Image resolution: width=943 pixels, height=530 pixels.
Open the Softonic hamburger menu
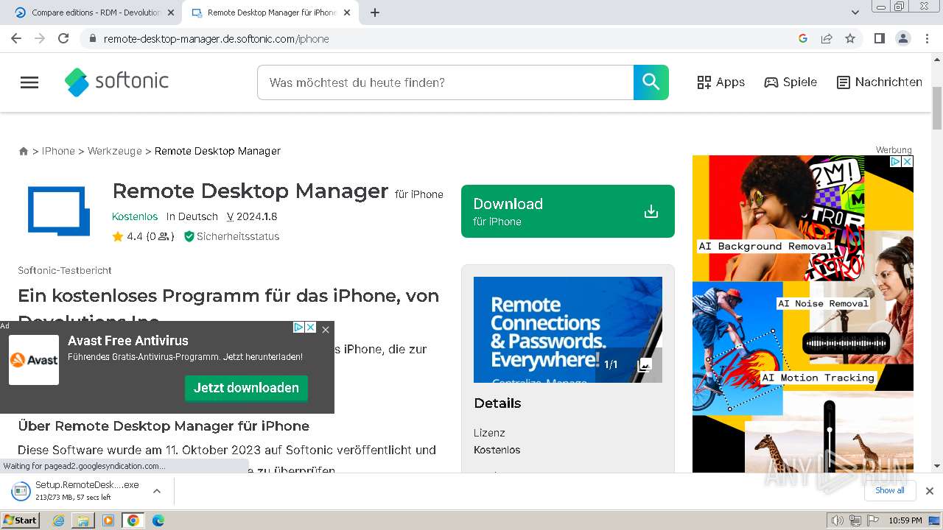[x=29, y=82]
